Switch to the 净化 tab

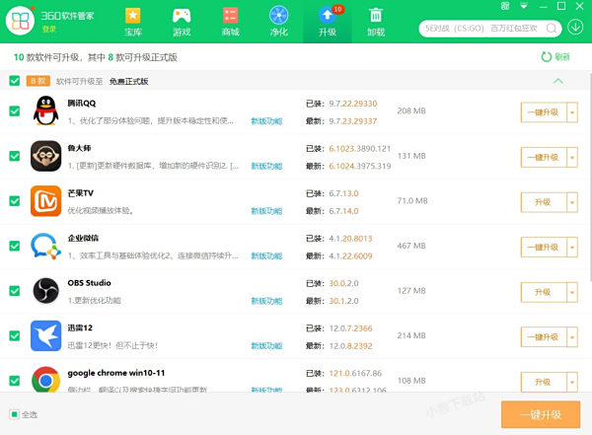[x=278, y=22]
